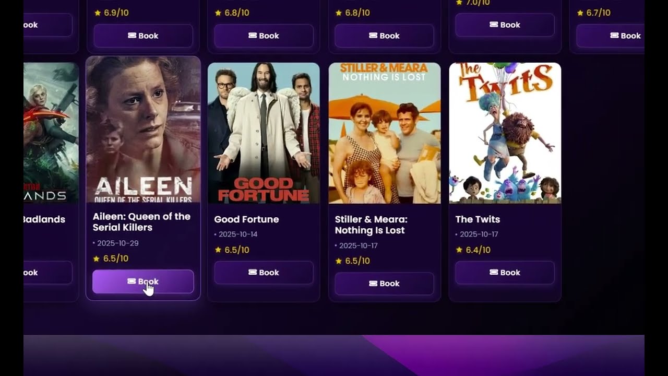Select Stiller & Meara Nothing Is Lost poster

[x=385, y=133]
